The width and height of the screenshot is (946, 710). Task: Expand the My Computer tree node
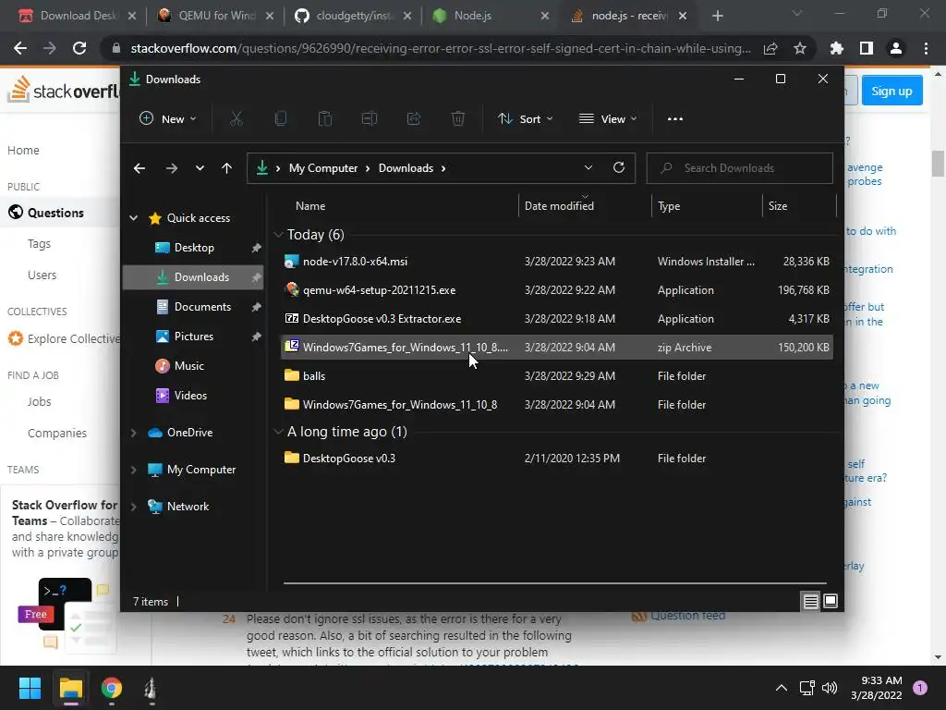[133, 470]
